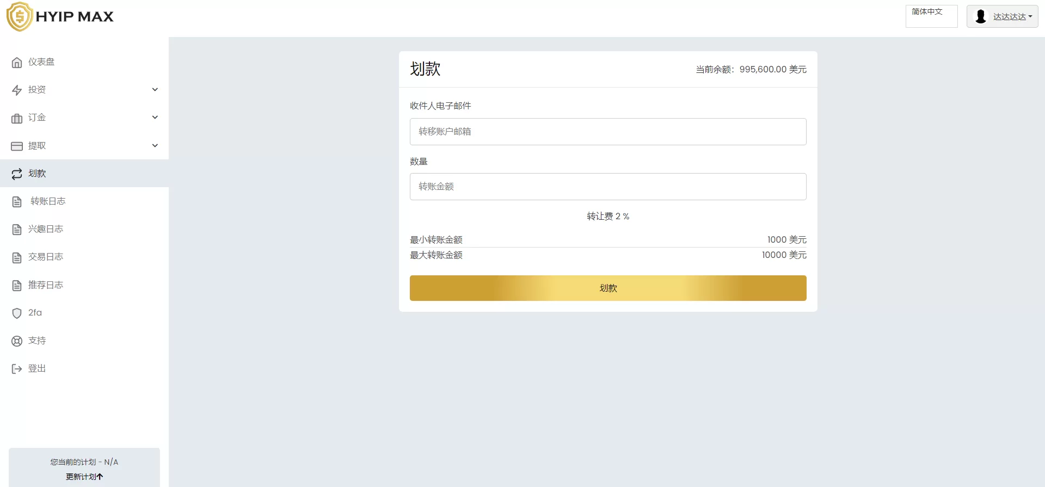Expand the 订金 submenu chevron
Image resolution: width=1045 pixels, height=487 pixels.
pyautogui.click(x=155, y=118)
